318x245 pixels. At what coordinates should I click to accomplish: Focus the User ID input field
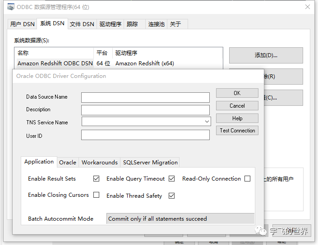point(145,135)
